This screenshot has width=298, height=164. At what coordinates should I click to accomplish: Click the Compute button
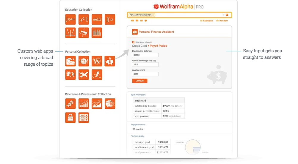pos(140,81)
